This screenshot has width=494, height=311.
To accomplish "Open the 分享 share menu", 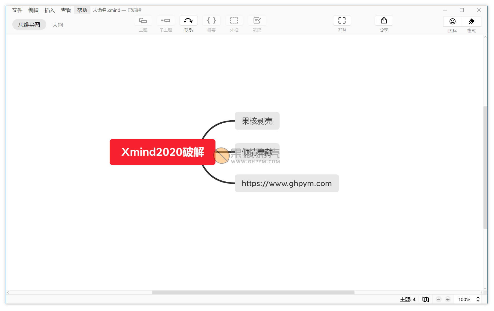I will 384,21.
